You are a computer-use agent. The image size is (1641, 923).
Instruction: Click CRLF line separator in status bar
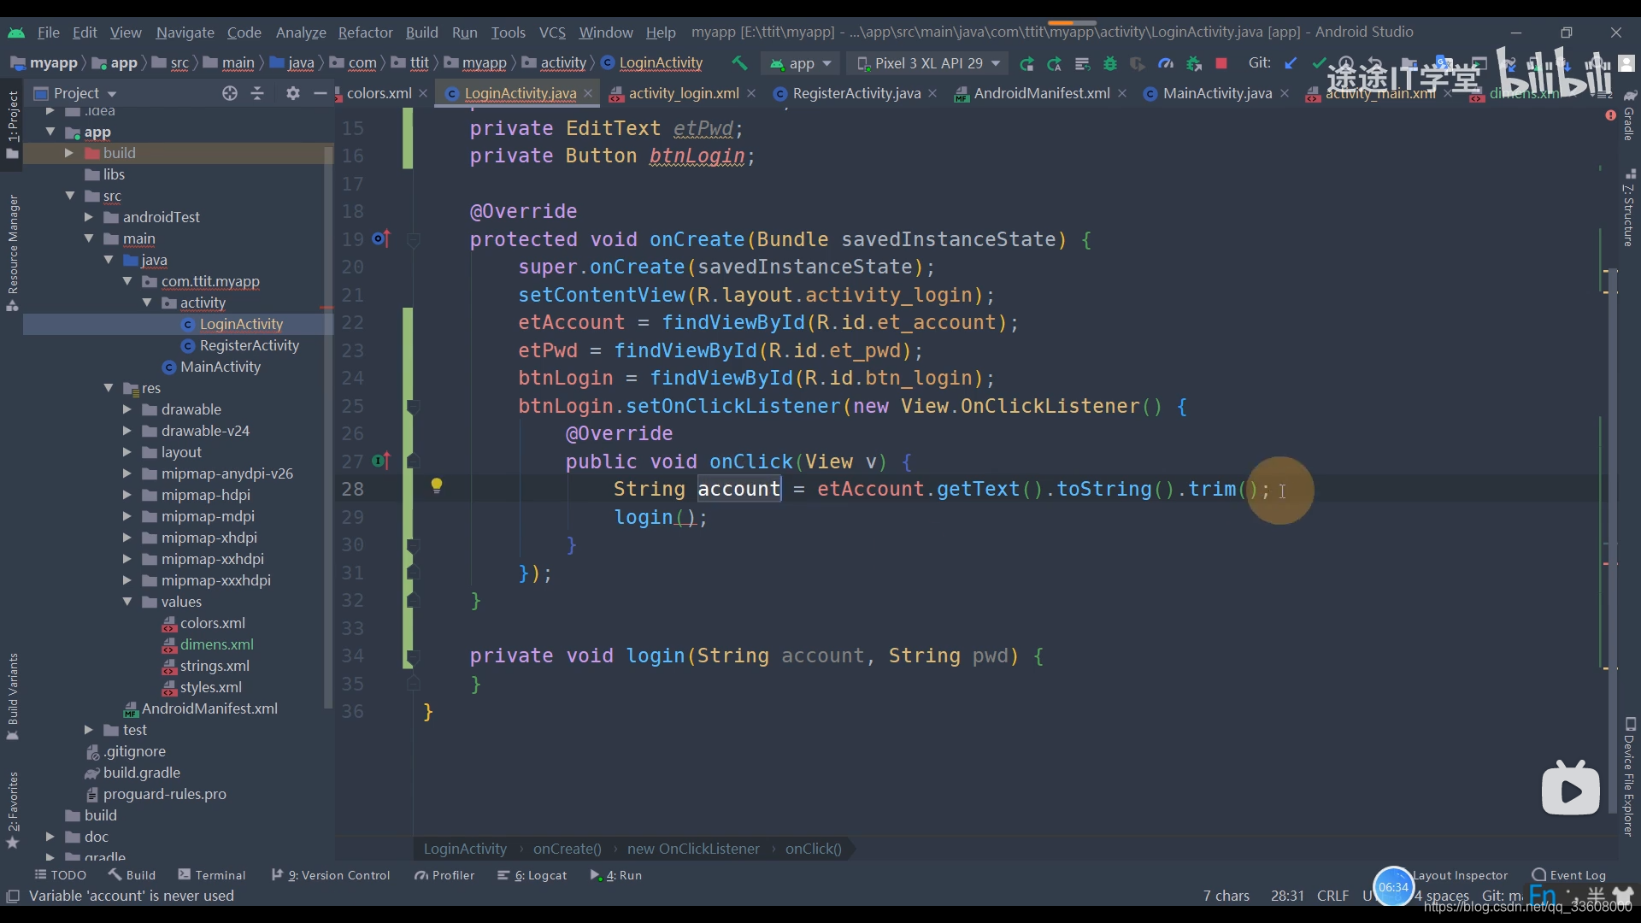click(x=1332, y=896)
